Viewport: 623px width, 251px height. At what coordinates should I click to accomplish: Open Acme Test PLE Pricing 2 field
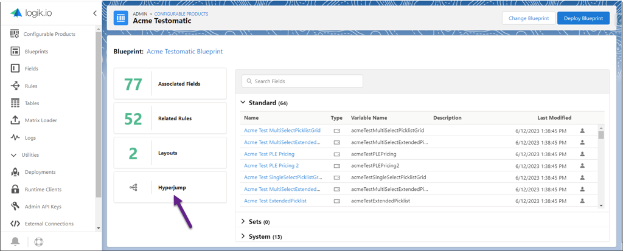(271, 166)
